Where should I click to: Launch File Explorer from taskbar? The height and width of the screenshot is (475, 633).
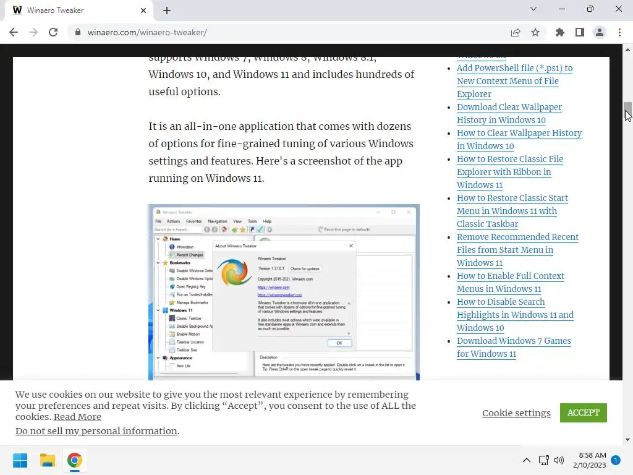tap(47, 460)
